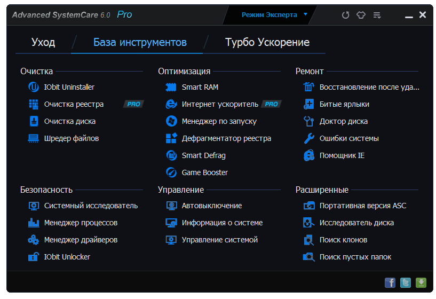Open Поиск клонов text link
The image size is (436, 299).
(x=343, y=240)
